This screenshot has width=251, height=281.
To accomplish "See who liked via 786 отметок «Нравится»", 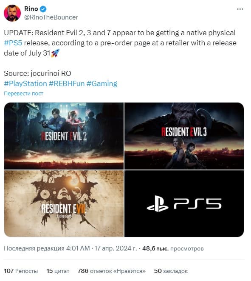I will pos(112,271).
